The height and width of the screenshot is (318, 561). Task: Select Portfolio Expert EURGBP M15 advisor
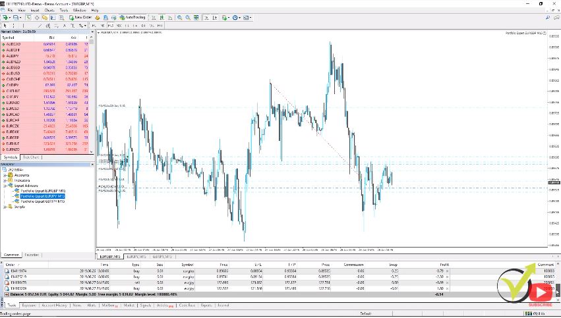(x=42, y=191)
